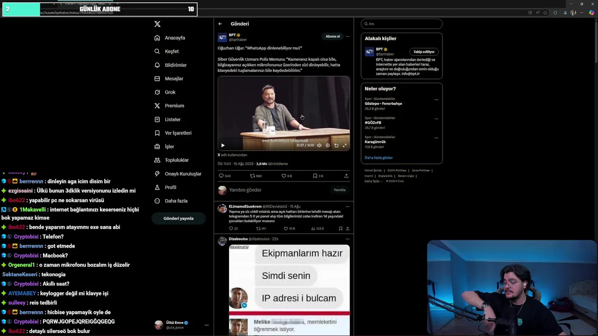
Task: Open the more options menu on BPT post
Action: [347, 36]
